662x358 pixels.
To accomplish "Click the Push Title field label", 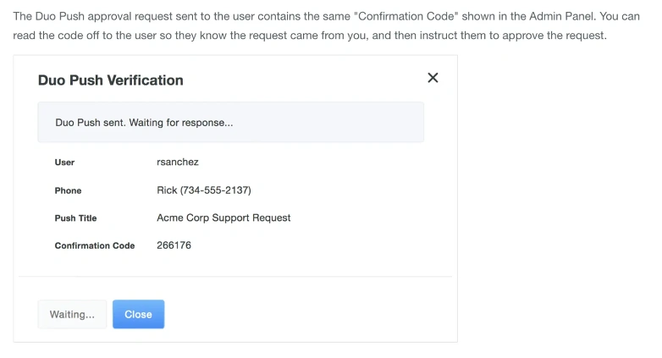I will (75, 218).
